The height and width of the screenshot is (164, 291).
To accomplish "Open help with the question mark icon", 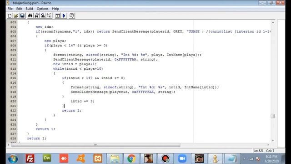I will pos(72,15).
